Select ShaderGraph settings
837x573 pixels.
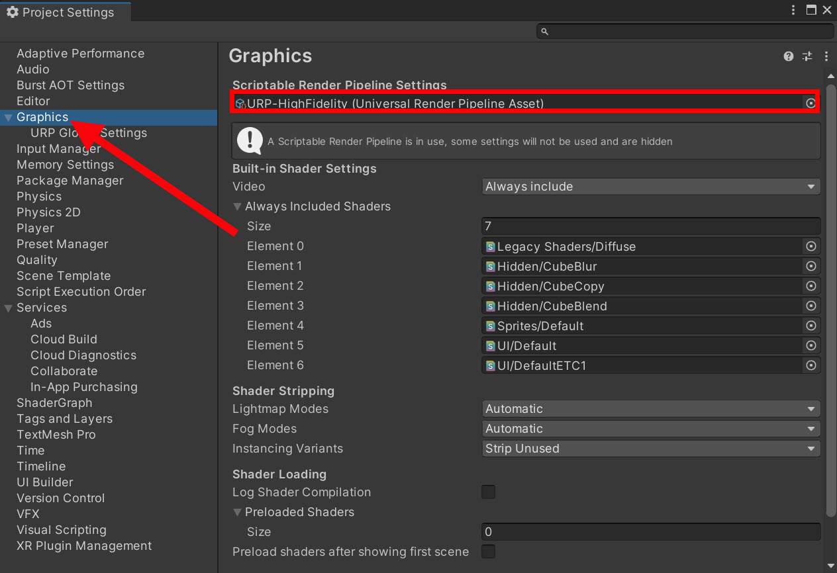pyautogui.click(x=54, y=403)
